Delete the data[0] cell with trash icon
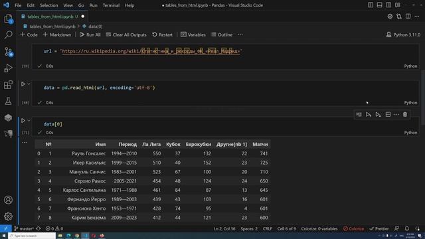The width and height of the screenshot is (425, 239). tap(405, 114)
